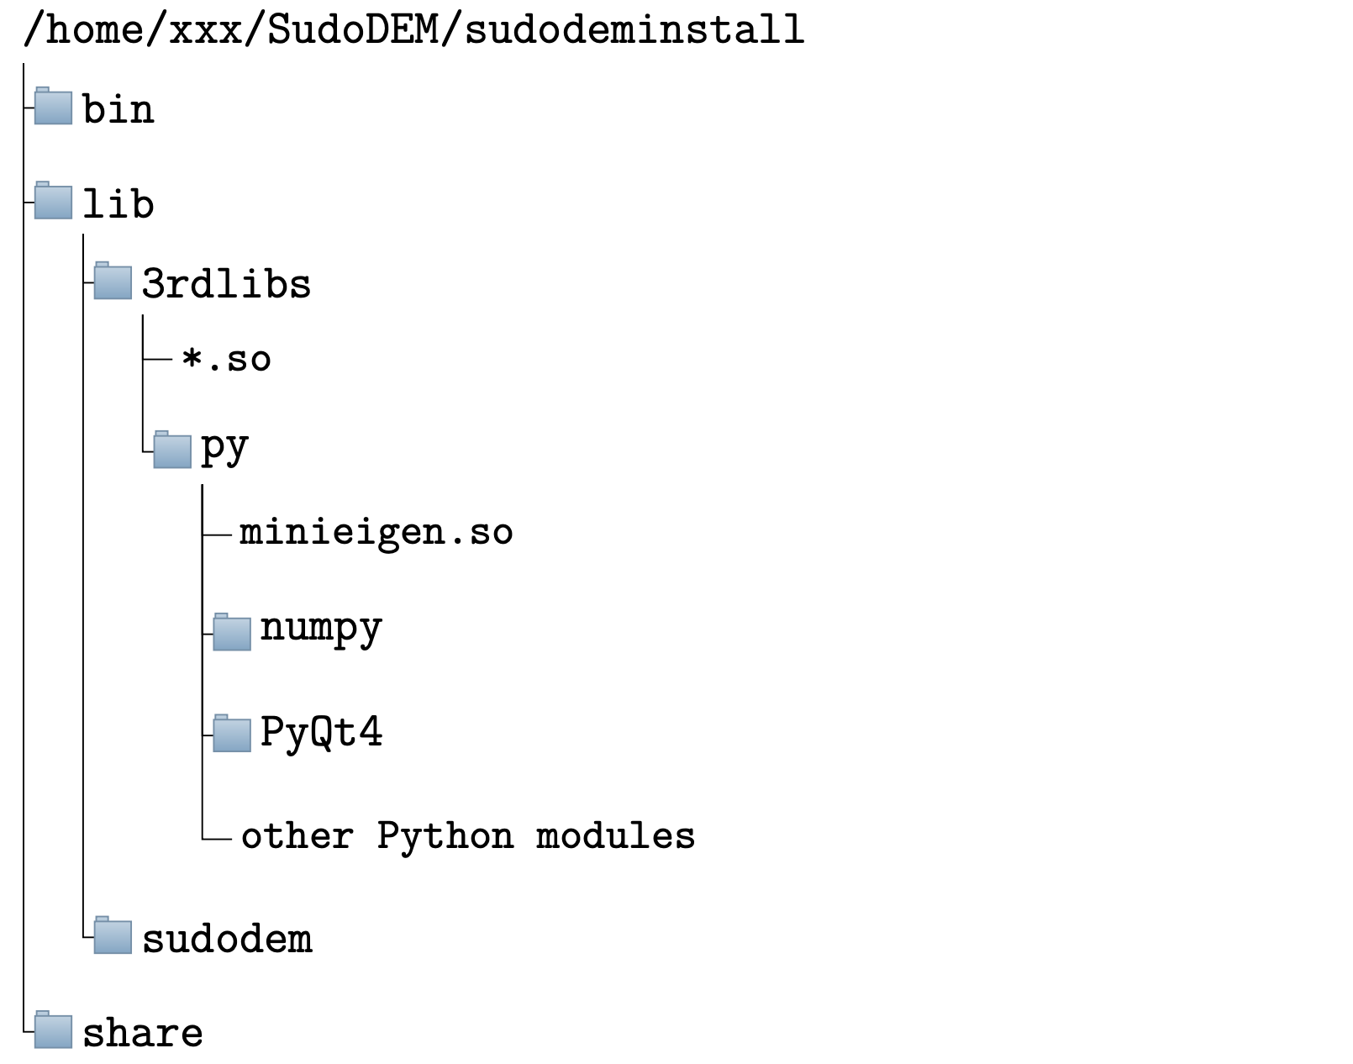
Task: Click the share folder icon
Action: (53, 1030)
